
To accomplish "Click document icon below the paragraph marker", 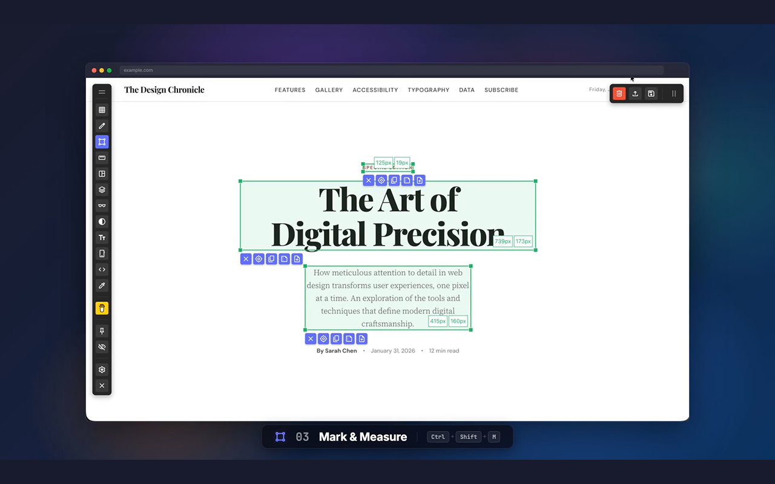I will click(349, 339).
